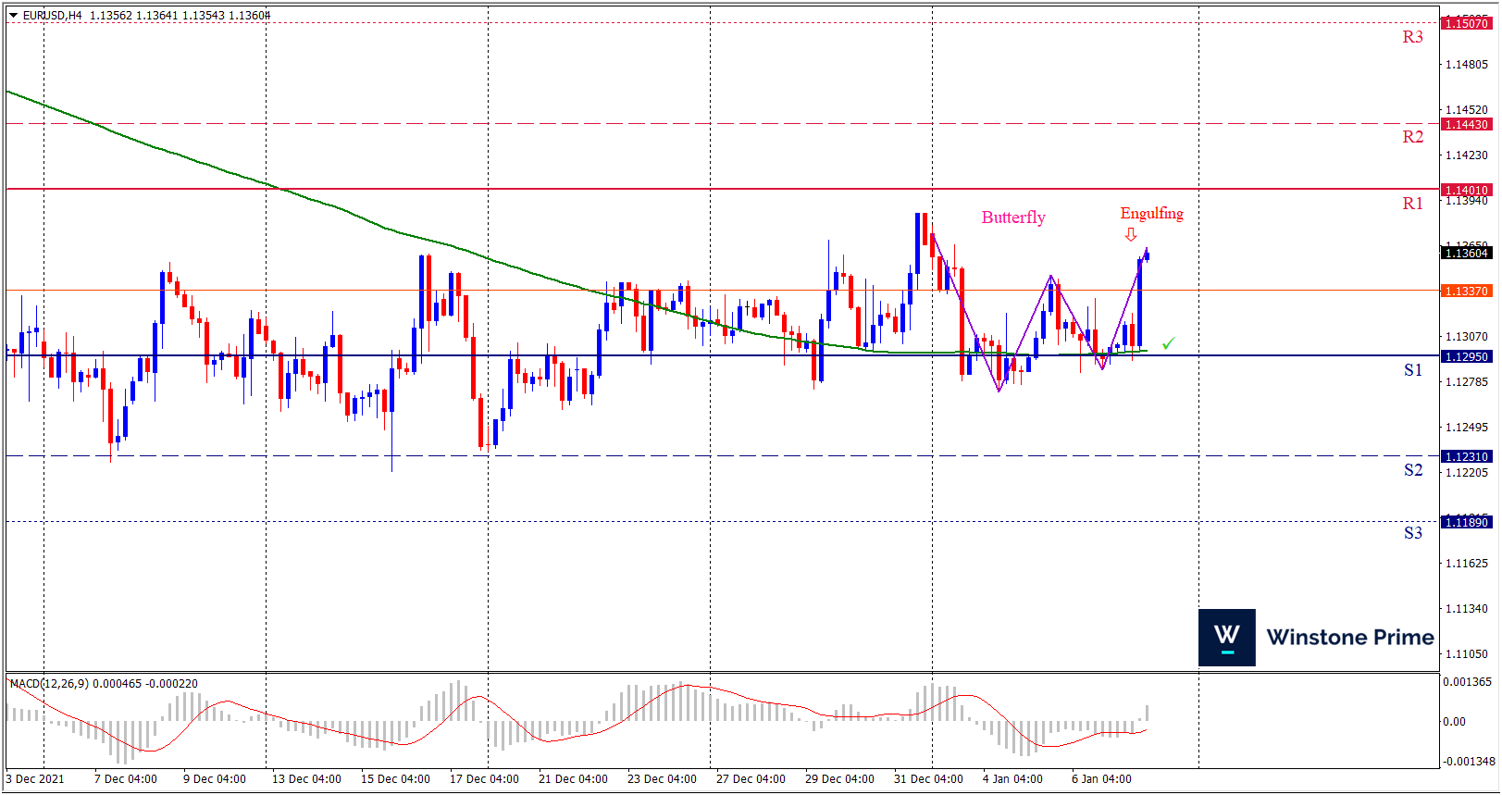Select the S1 support label
This screenshot has width=1502, height=795.
click(x=1412, y=370)
